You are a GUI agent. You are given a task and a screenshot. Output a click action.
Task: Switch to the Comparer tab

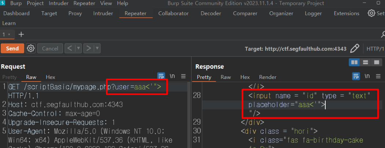point(245,14)
